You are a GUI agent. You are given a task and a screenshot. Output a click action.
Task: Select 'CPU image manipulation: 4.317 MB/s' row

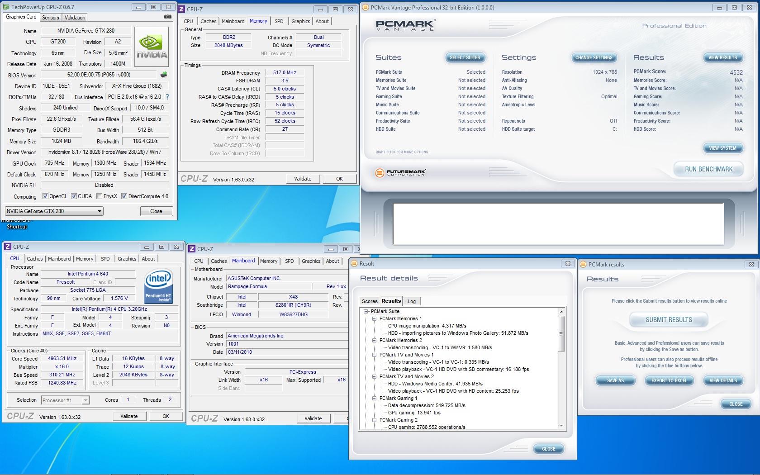coord(427,326)
